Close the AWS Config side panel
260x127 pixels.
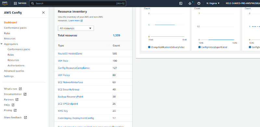(x=44, y=13)
